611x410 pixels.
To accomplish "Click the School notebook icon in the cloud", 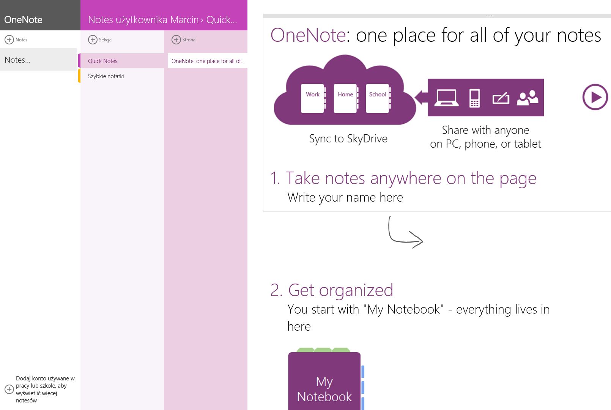I will point(378,98).
